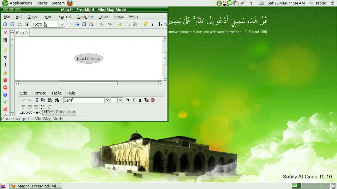
Task: Toggle underline in note editor
Action: click(140, 100)
